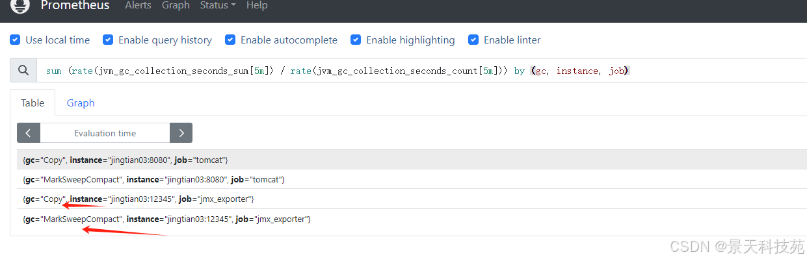
Task: Click into the PromQL expression input
Action: pos(421,70)
